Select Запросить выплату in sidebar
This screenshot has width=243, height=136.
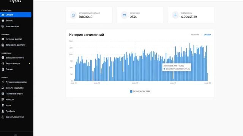click(16, 45)
